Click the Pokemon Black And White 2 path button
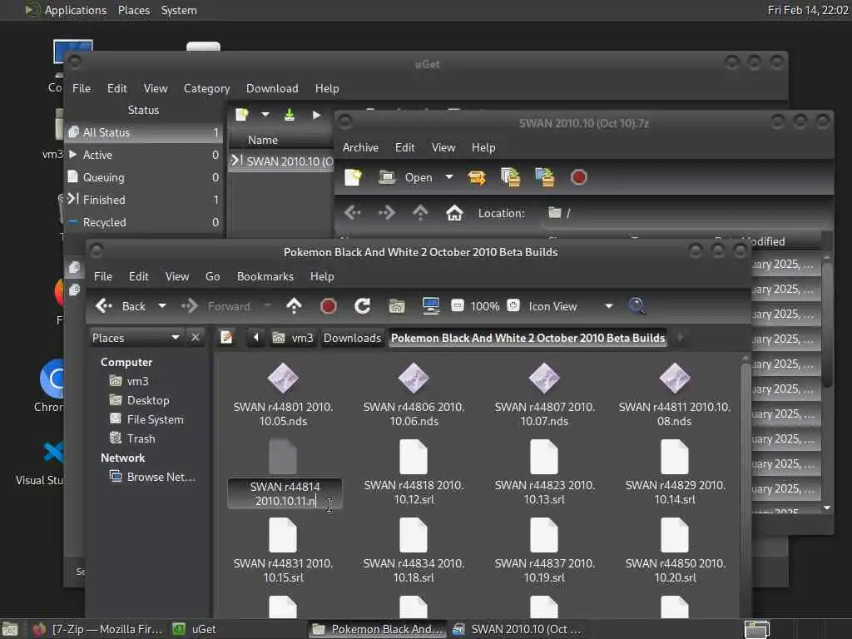Viewport: 852px width, 639px height. pos(528,338)
